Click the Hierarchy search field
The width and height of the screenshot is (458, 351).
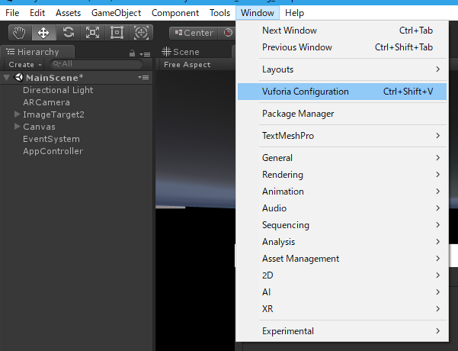pos(95,65)
